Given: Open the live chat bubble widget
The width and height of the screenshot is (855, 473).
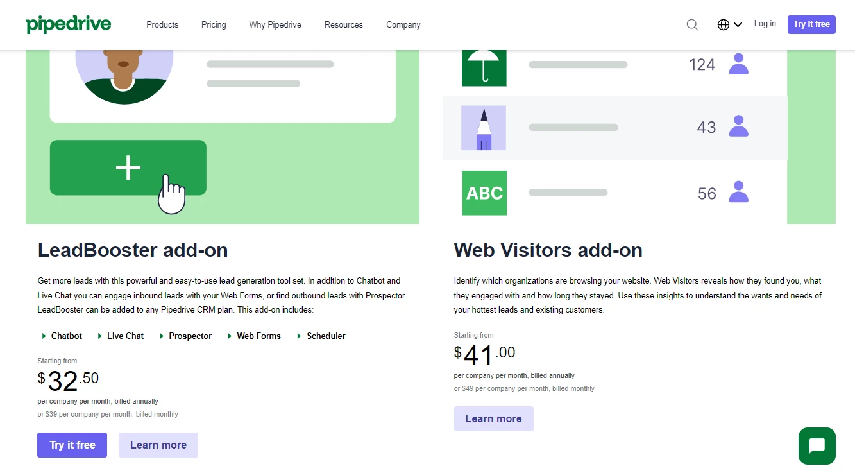Looking at the screenshot, I should [x=817, y=445].
